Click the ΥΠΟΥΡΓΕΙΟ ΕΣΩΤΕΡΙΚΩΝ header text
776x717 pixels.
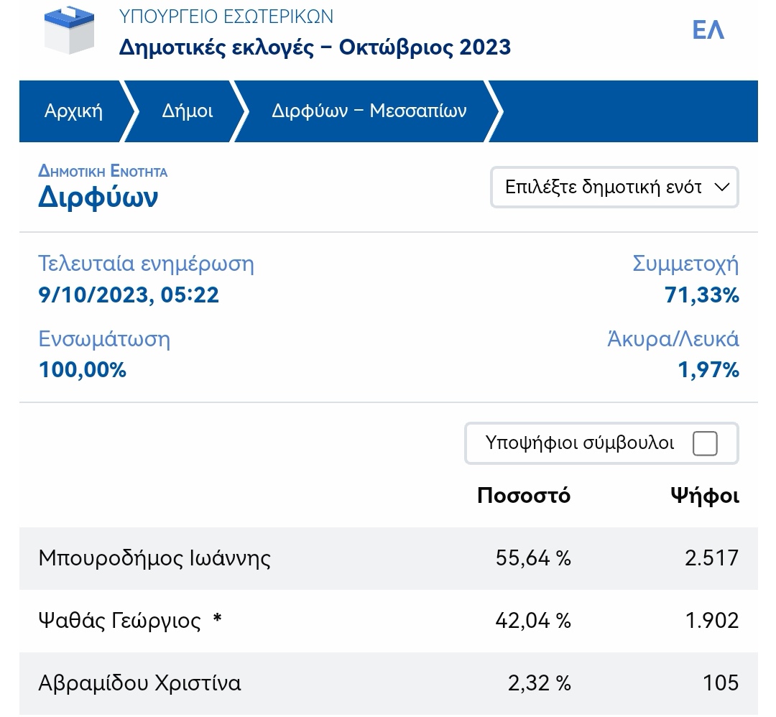[x=226, y=16]
